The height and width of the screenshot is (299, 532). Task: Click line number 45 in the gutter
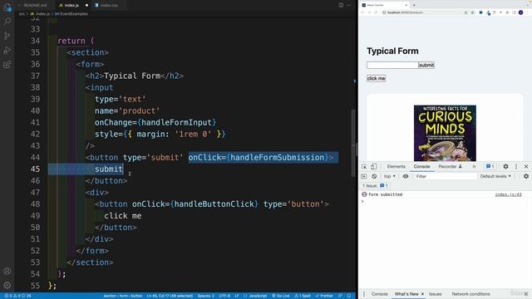(x=35, y=169)
